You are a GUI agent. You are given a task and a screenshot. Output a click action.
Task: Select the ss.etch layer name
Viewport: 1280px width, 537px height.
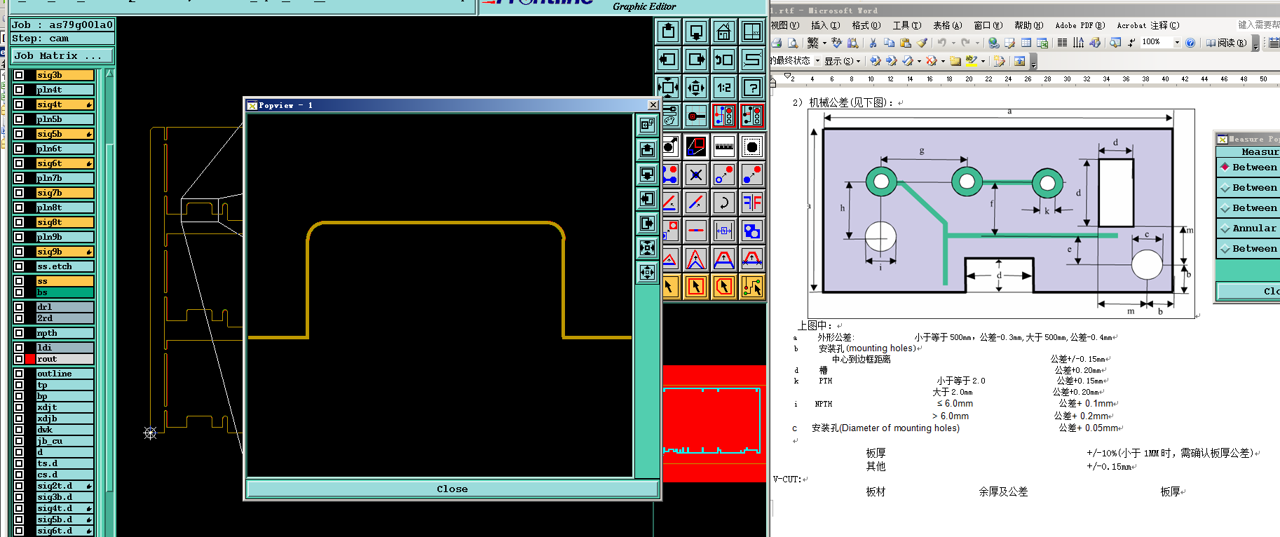pyautogui.click(x=64, y=266)
